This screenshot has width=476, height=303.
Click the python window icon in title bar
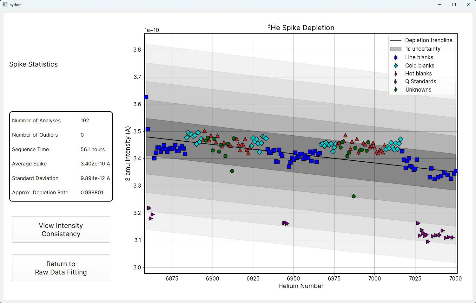click(5, 5)
